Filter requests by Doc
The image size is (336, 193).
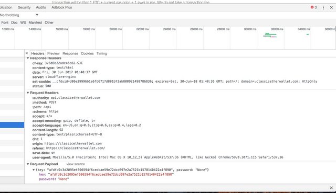pos(14,22)
